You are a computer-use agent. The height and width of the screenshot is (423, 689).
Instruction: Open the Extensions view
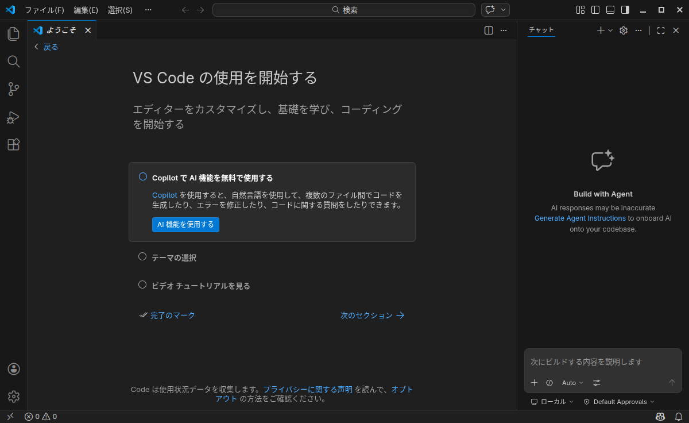pos(13,144)
